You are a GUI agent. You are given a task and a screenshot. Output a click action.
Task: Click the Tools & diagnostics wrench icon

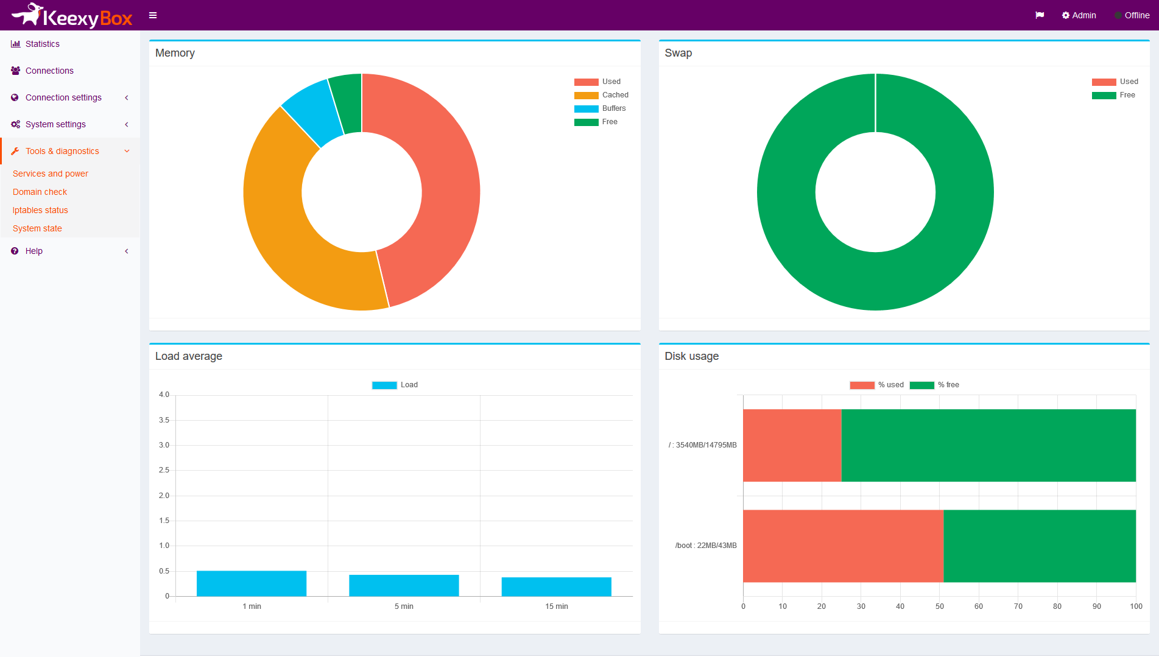point(15,151)
